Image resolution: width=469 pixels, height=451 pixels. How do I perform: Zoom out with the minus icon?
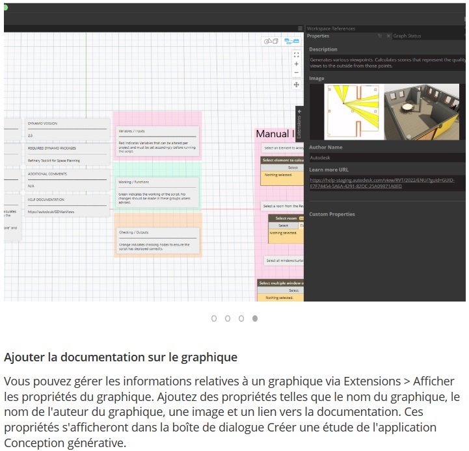[297, 73]
